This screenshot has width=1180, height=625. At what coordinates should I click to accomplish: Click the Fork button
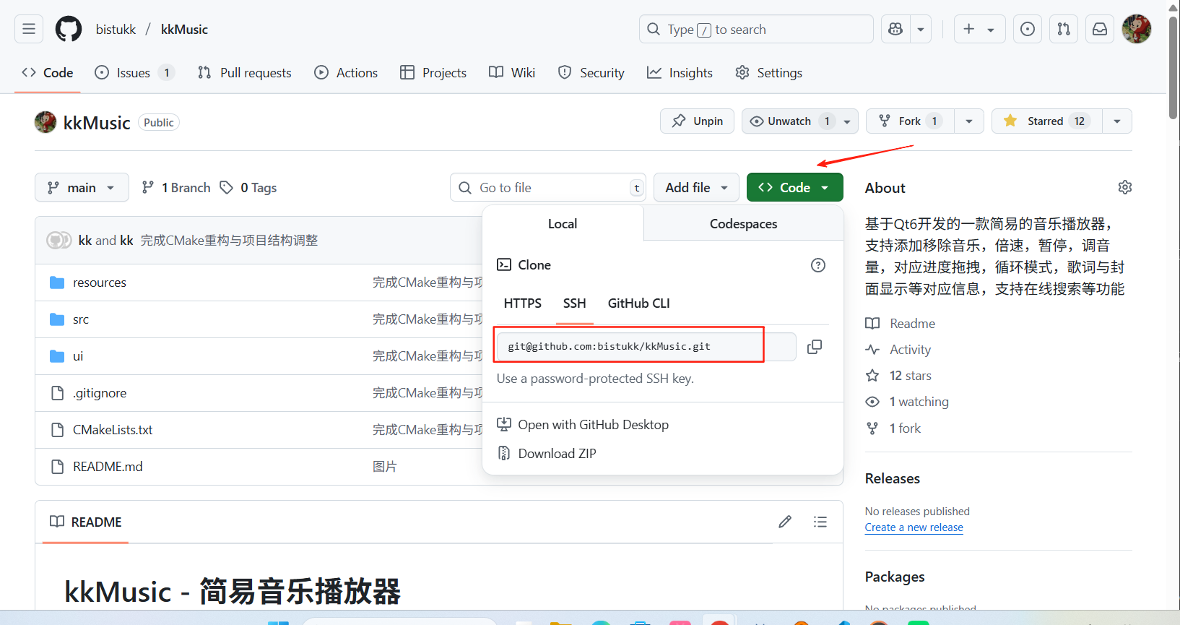(x=910, y=121)
